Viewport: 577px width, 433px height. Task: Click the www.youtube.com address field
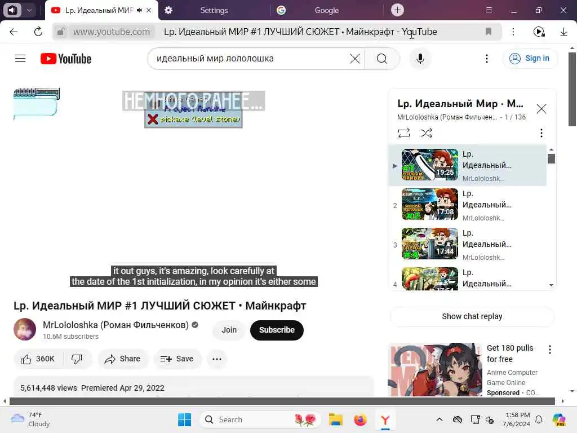coord(112,32)
